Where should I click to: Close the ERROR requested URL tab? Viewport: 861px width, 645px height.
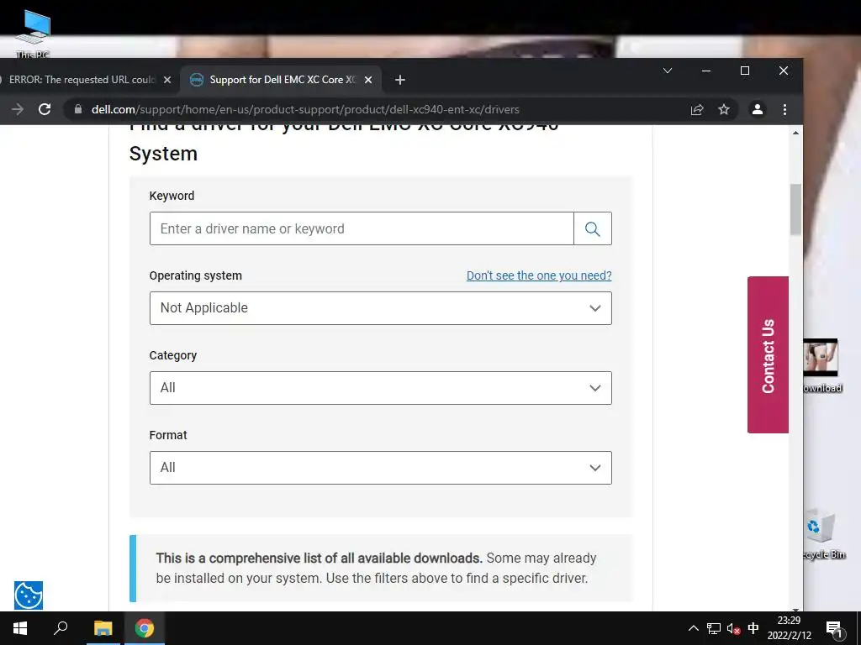click(167, 80)
